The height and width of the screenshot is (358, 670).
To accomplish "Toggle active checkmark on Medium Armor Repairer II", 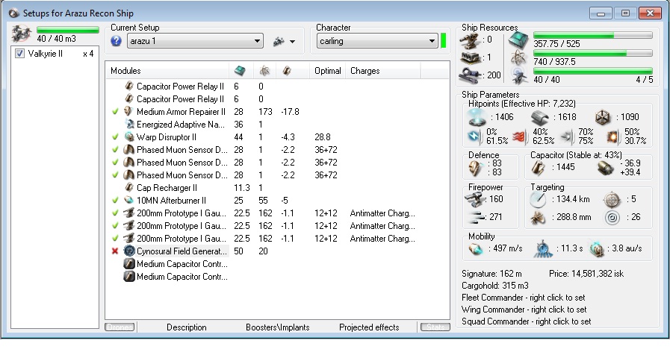I will 115,112.
